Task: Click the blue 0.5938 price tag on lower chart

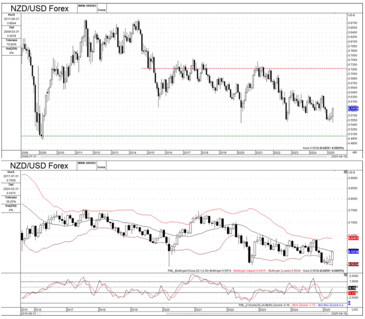Action: (352, 251)
